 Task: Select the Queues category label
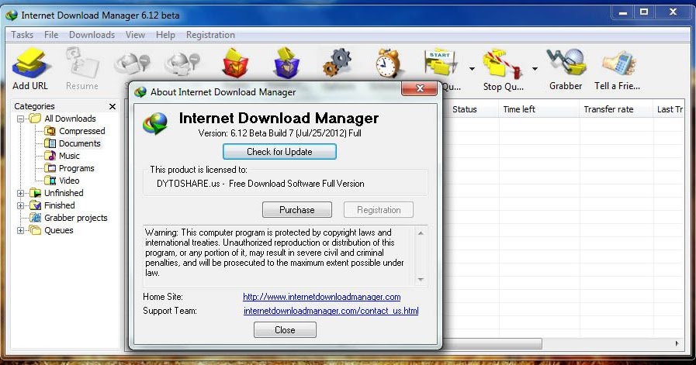[59, 230]
